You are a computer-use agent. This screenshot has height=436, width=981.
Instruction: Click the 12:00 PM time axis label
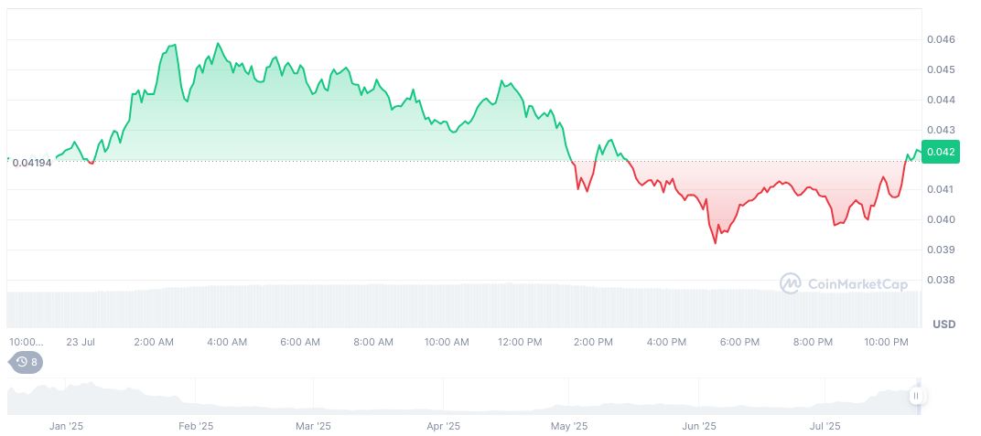[520, 342]
